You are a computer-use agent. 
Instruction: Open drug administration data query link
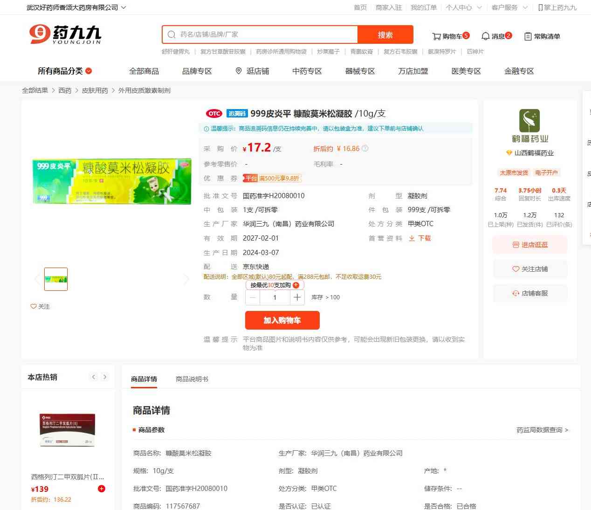click(x=542, y=430)
